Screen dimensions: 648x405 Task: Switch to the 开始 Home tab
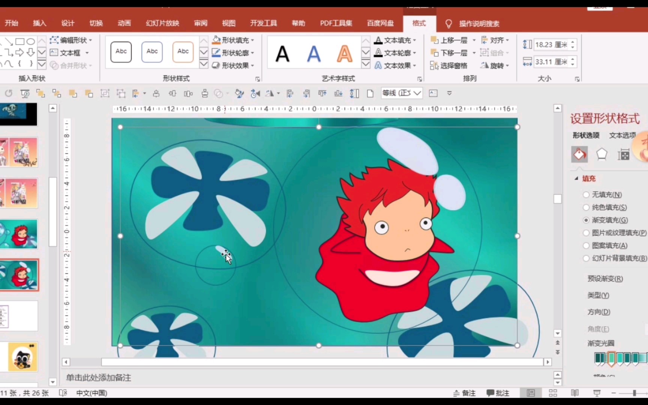click(12, 23)
